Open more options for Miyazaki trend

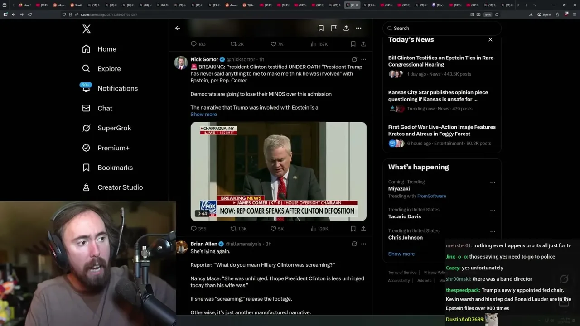[493, 183]
